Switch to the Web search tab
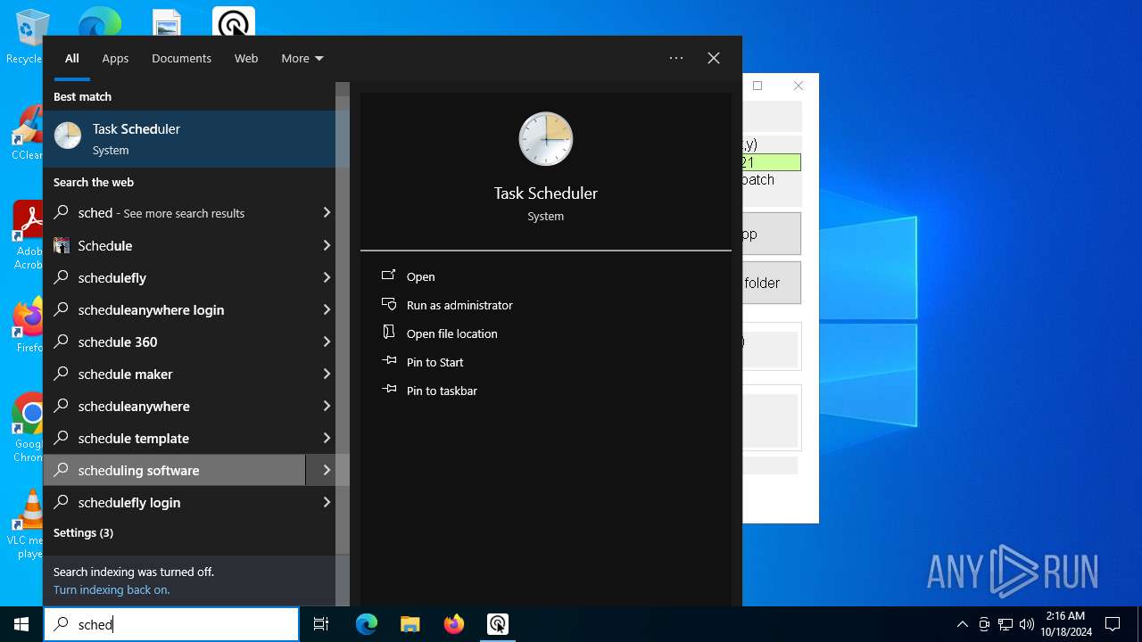The image size is (1142, 642). point(246,58)
